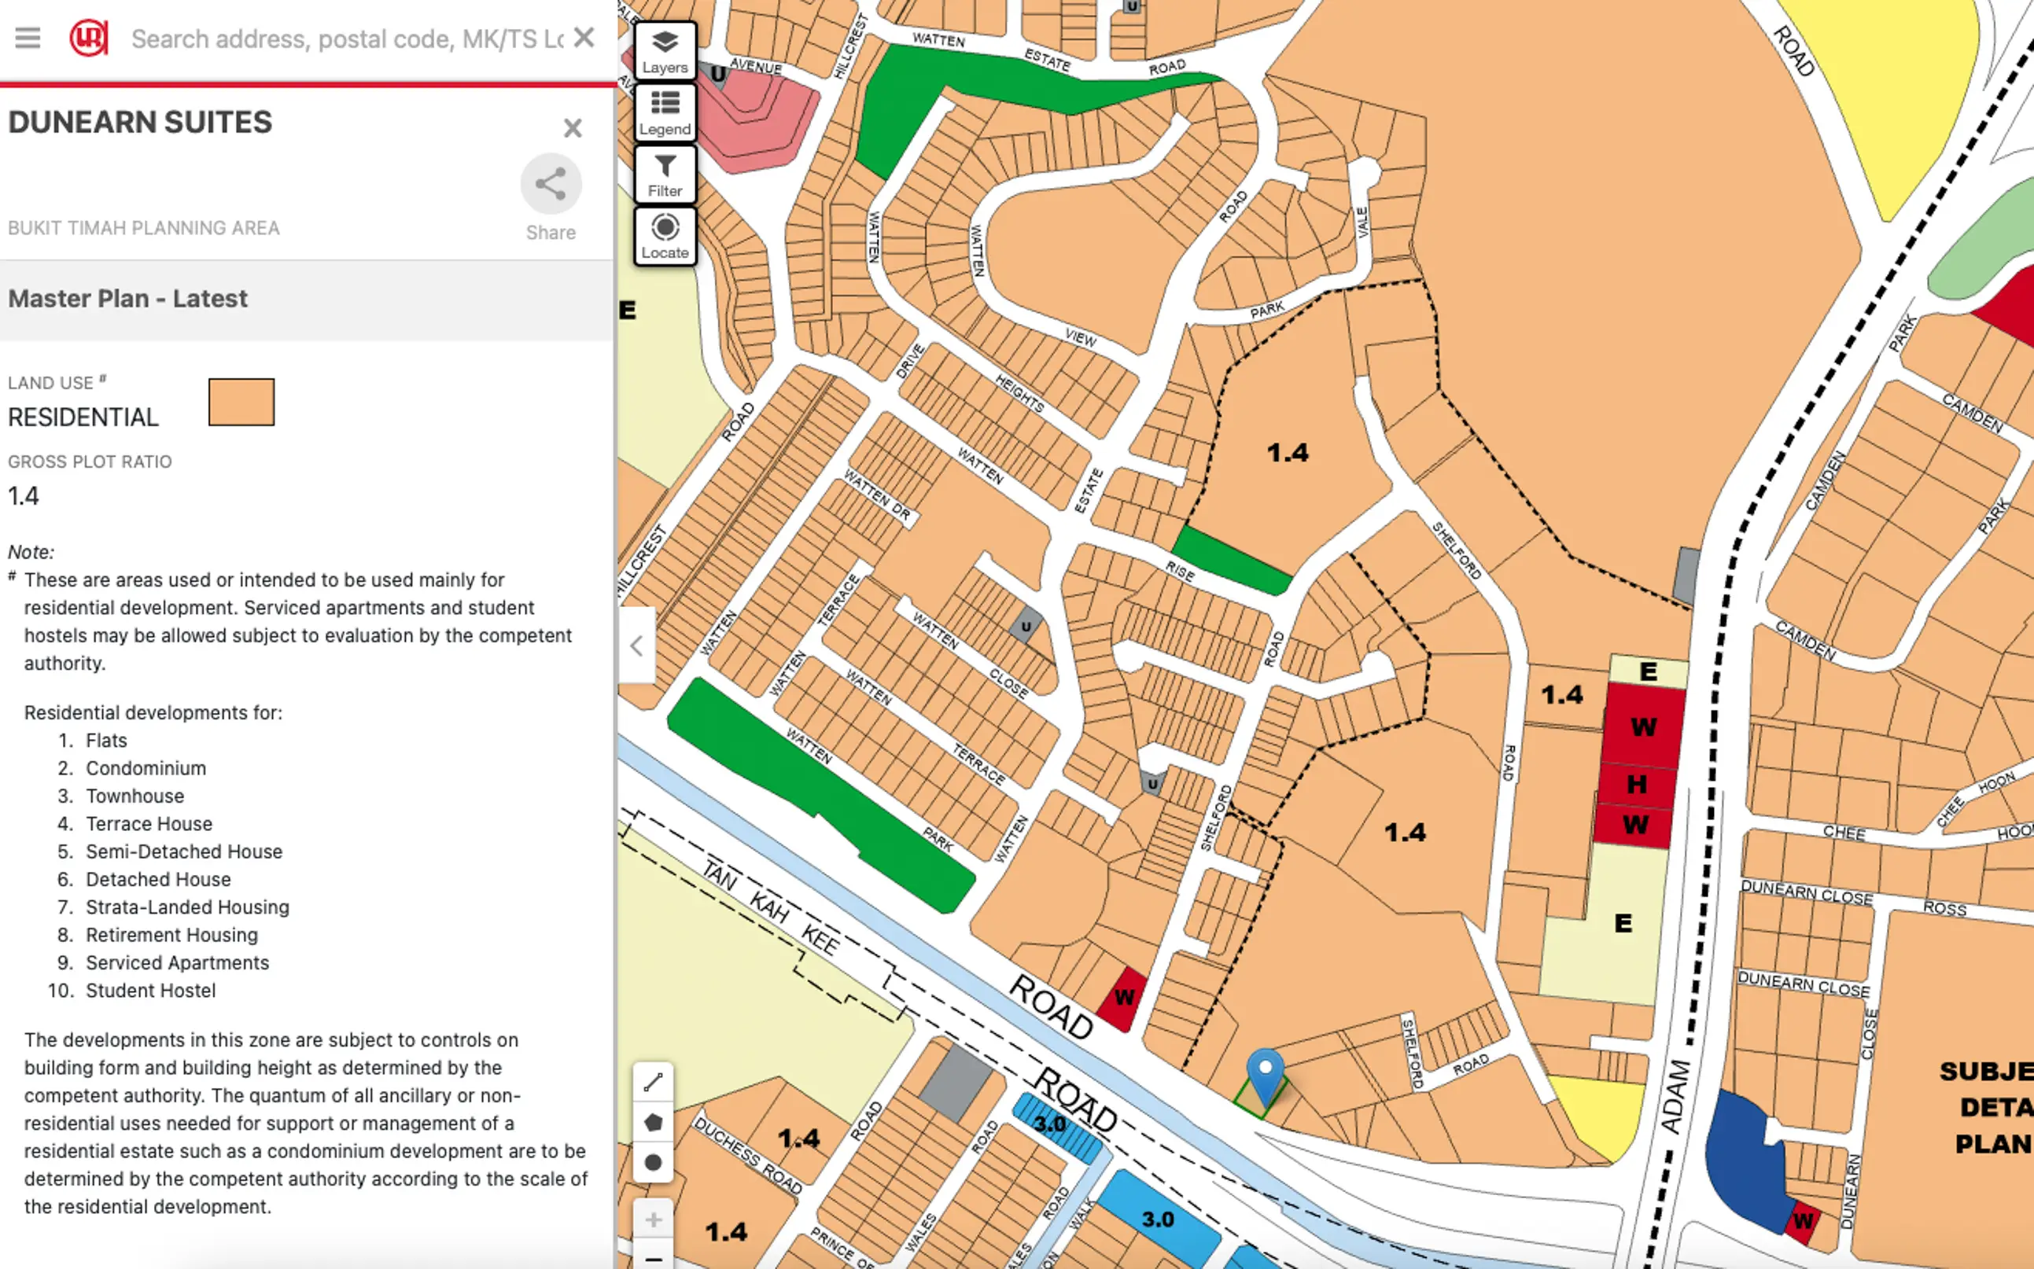Screen dimensions: 2034x1269
Task: Click the red H parcel by Adam Road
Action: [1636, 784]
